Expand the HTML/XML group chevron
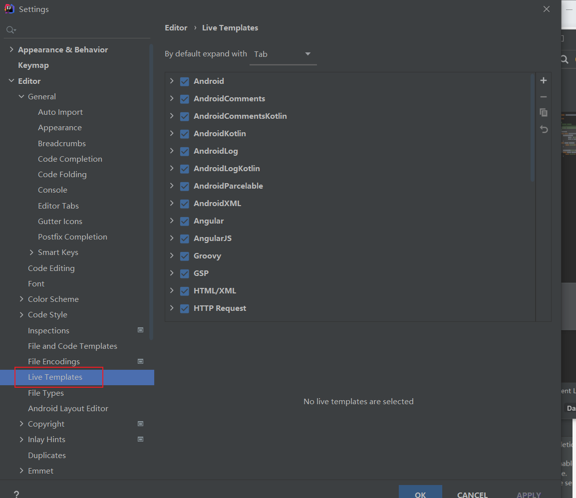This screenshot has height=498, width=576. pos(172,290)
